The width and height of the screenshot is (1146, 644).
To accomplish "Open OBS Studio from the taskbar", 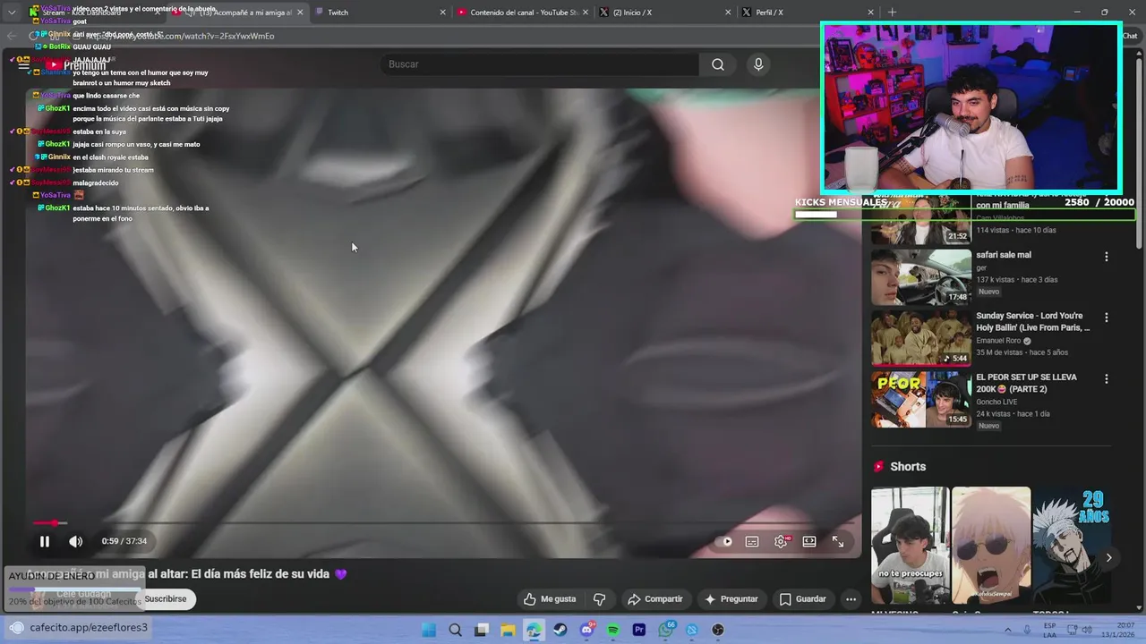I will tap(718, 630).
